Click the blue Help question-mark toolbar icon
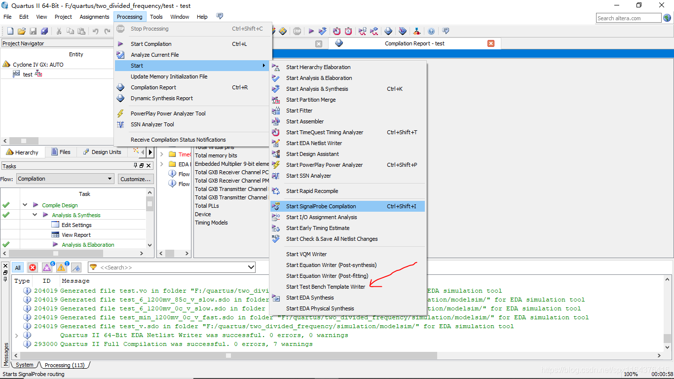This screenshot has height=379, width=674. 431,31
